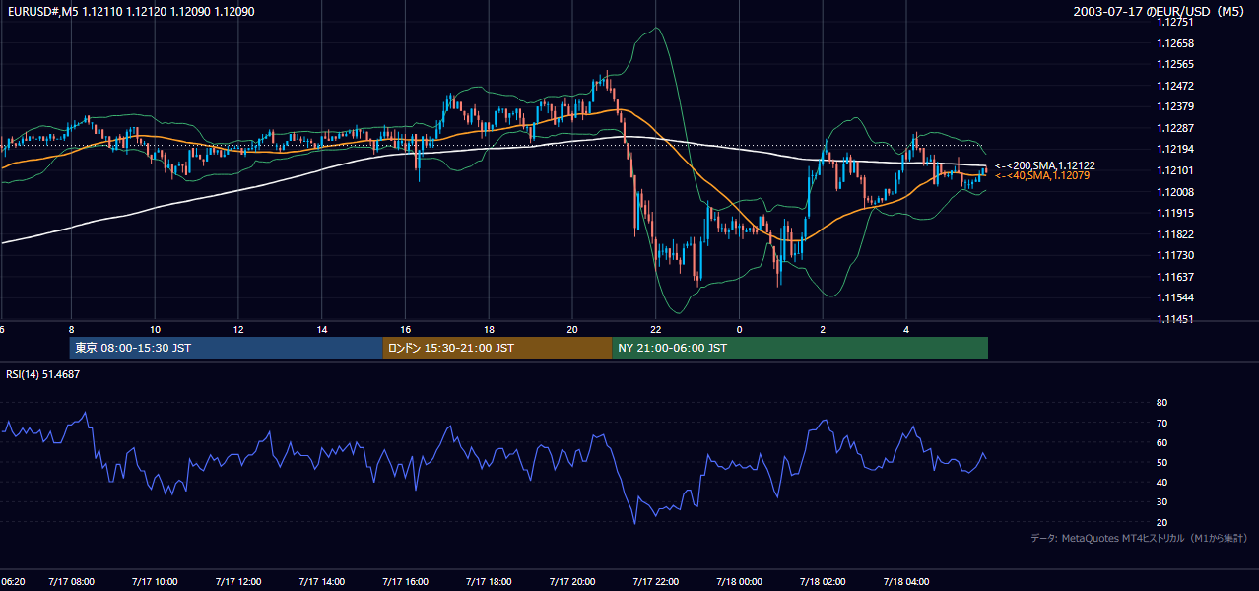1259x591 pixels.
Task: Click the 7/17 12:00 time label
Action: pyautogui.click(x=238, y=582)
